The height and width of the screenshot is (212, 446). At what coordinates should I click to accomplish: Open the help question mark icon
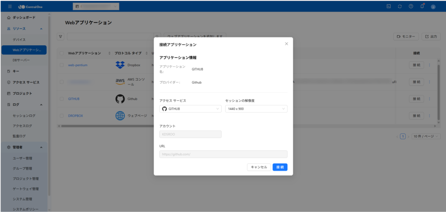tap(411, 7)
